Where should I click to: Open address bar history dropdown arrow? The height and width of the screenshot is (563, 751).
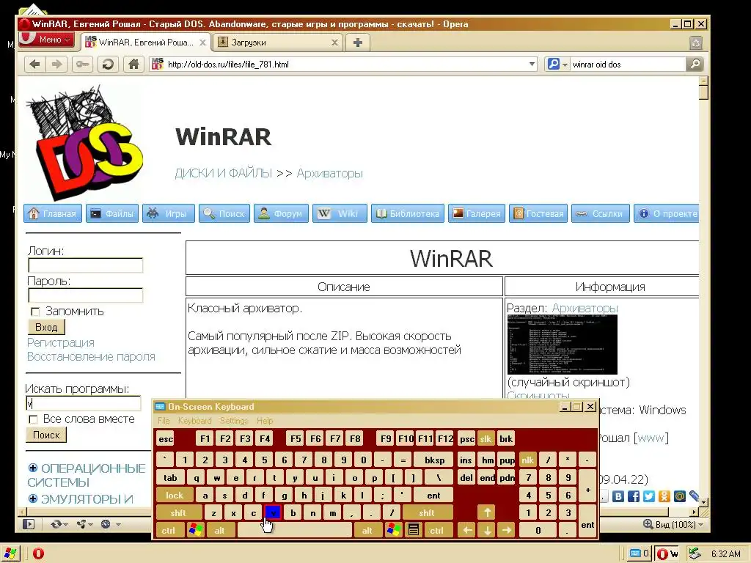click(x=532, y=65)
